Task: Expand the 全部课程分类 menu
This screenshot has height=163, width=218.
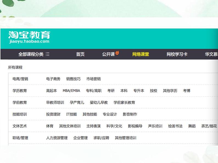Action: coord(34,54)
